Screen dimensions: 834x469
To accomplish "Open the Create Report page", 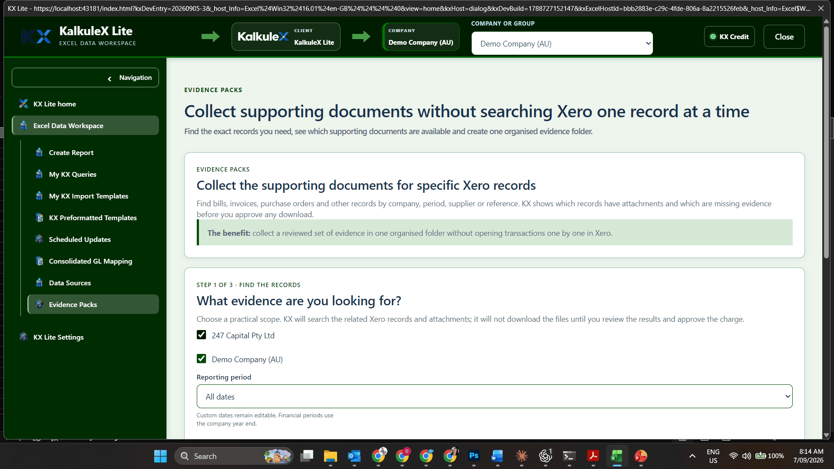I will [71, 152].
